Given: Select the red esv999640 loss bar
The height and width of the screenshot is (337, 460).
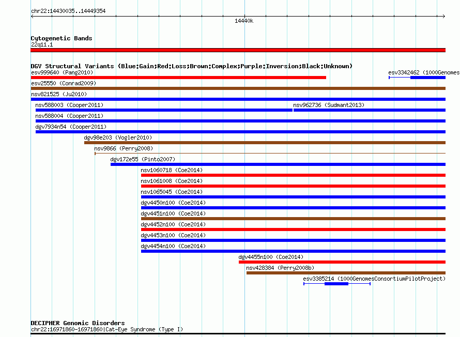Looking at the screenshot, I should click(178, 78).
